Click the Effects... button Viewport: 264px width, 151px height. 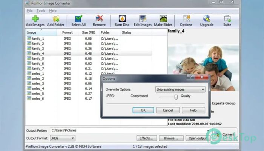tap(147, 138)
